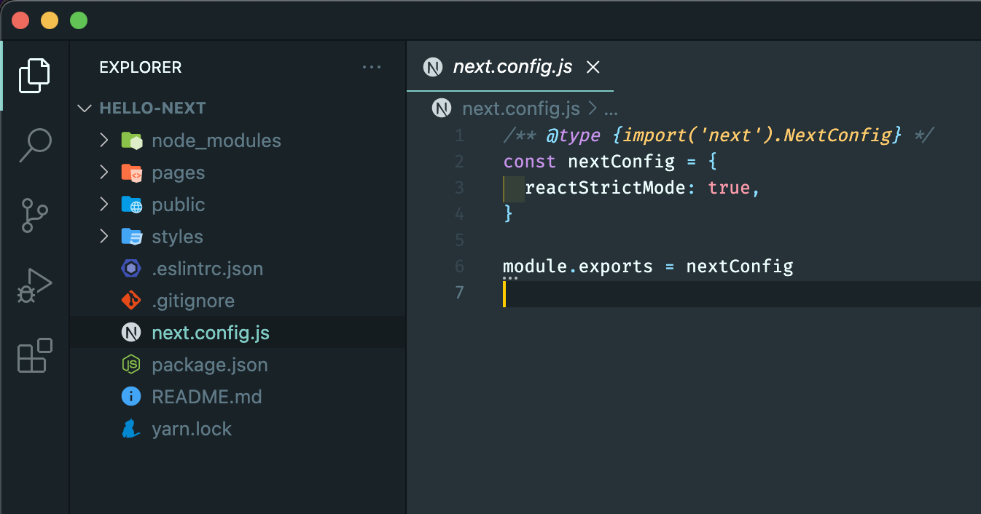Close the next.config.js editor tab
Image resolution: width=981 pixels, height=514 pixels.
tap(593, 67)
